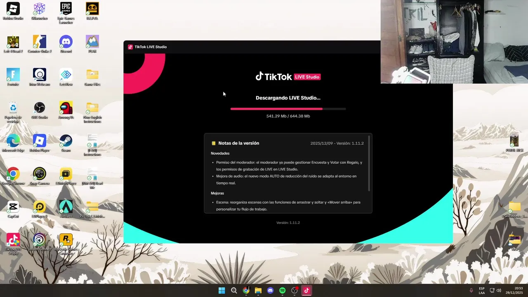Click the CapCut desktop shortcut
The height and width of the screenshot is (297, 528).
13,209
